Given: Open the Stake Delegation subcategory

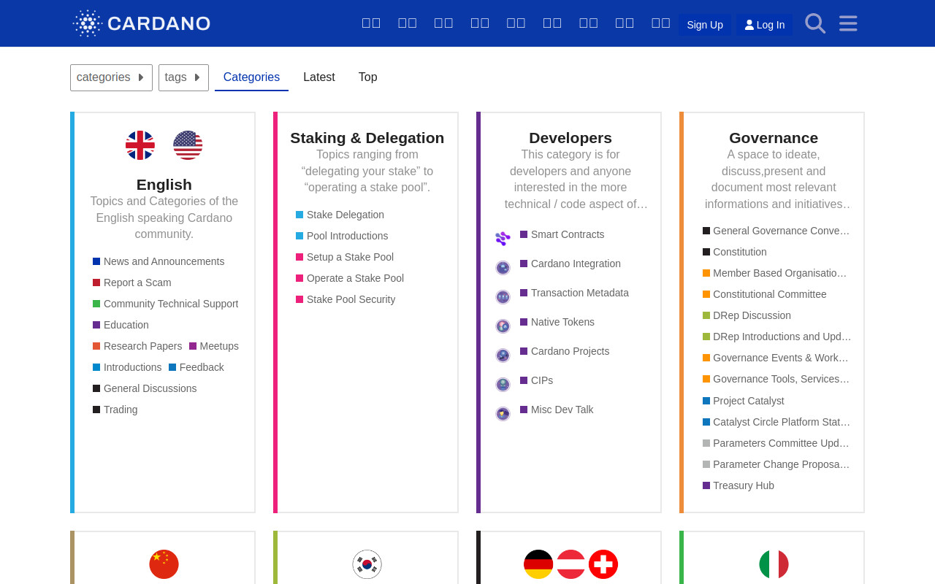Looking at the screenshot, I should pyautogui.click(x=340, y=215).
